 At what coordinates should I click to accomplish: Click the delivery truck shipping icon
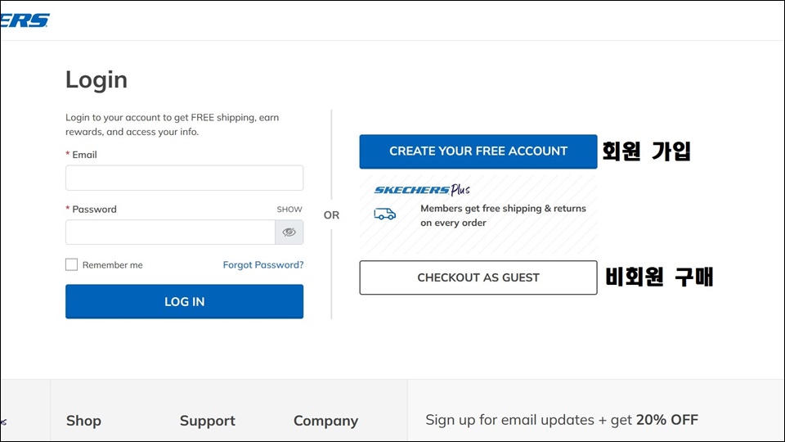pyautogui.click(x=384, y=214)
